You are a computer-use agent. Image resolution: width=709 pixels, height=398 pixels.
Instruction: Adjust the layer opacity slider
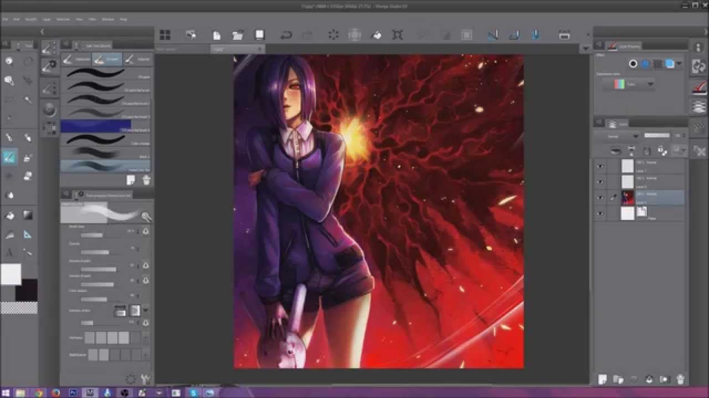coord(657,135)
